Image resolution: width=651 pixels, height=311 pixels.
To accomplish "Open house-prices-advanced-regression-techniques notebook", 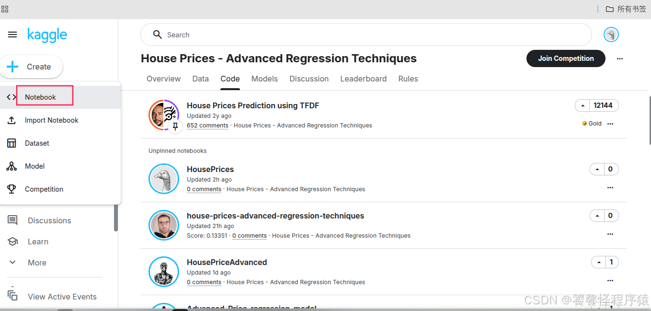I will pyautogui.click(x=275, y=216).
